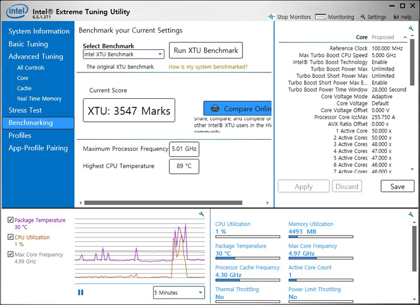This screenshot has width=420, height=305.
Task: Open App-Profile Pairing section
Action: [x=38, y=148]
